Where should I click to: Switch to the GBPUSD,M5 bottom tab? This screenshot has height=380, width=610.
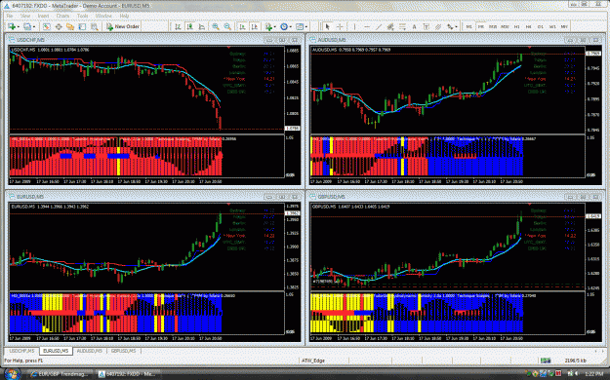123,351
